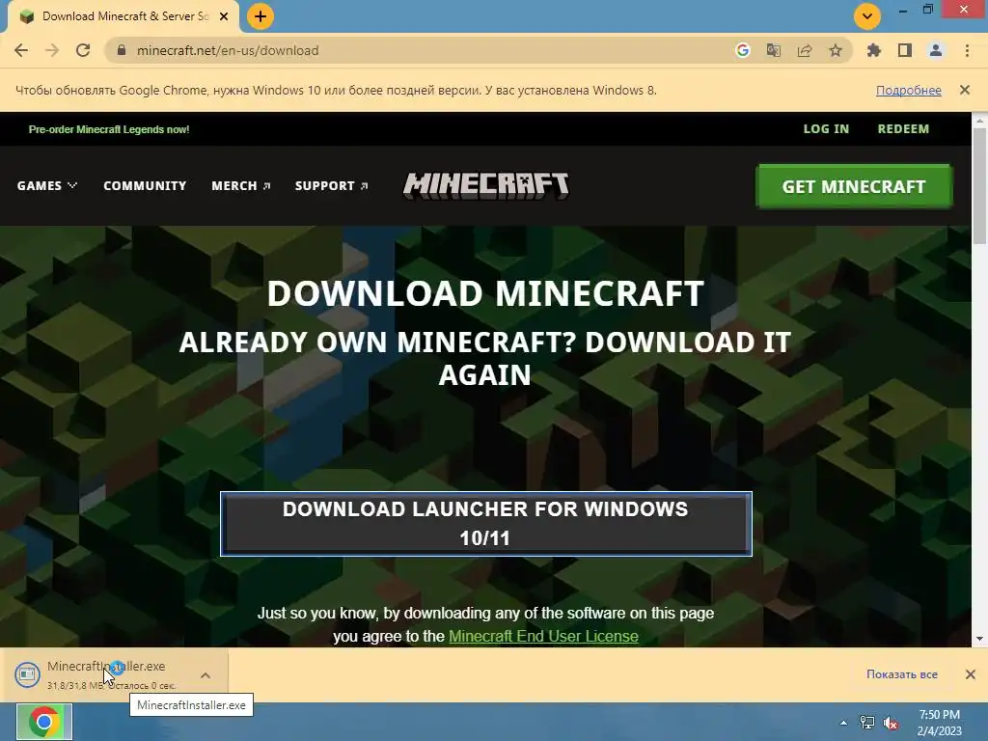Open the Minecraft End User License link
Screen dimensions: 988x741
(x=543, y=637)
